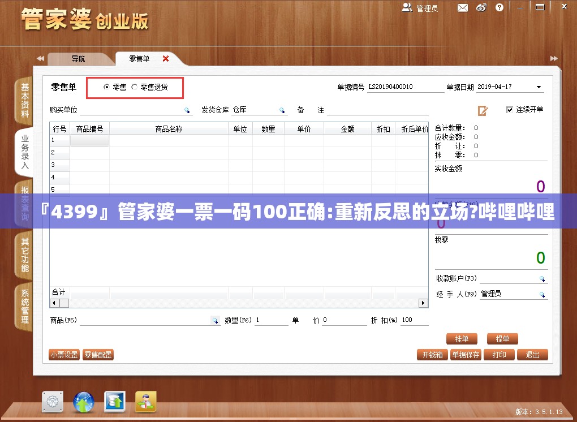Image resolution: width=577 pixels, height=422 pixels.
Task: Open the 其它功能 side tab
Action: pyautogui.click(x=24, y=255)
